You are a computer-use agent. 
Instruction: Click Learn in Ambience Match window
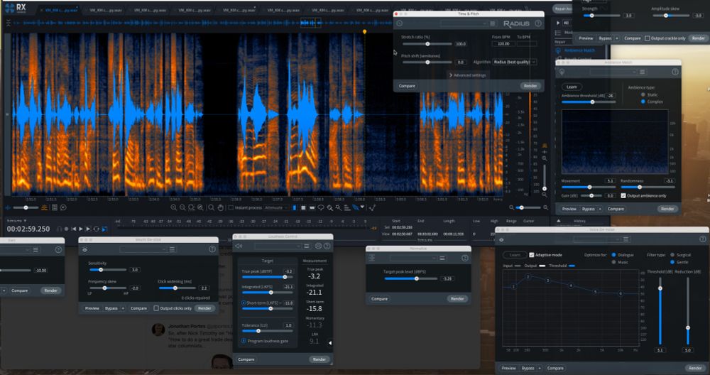click(572, 87)
